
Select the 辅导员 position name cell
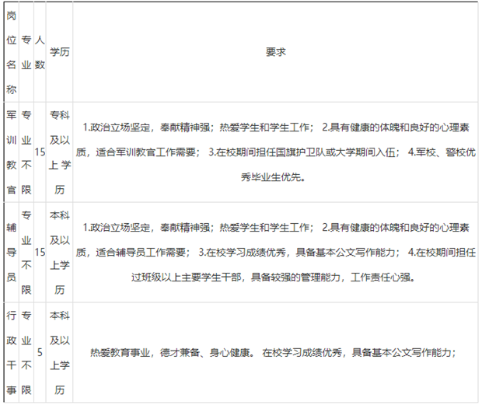tap(11, 252)
